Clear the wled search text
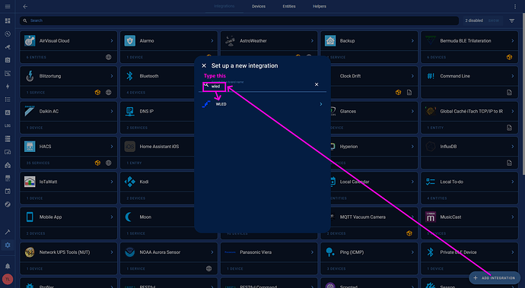 pos(317,84)
